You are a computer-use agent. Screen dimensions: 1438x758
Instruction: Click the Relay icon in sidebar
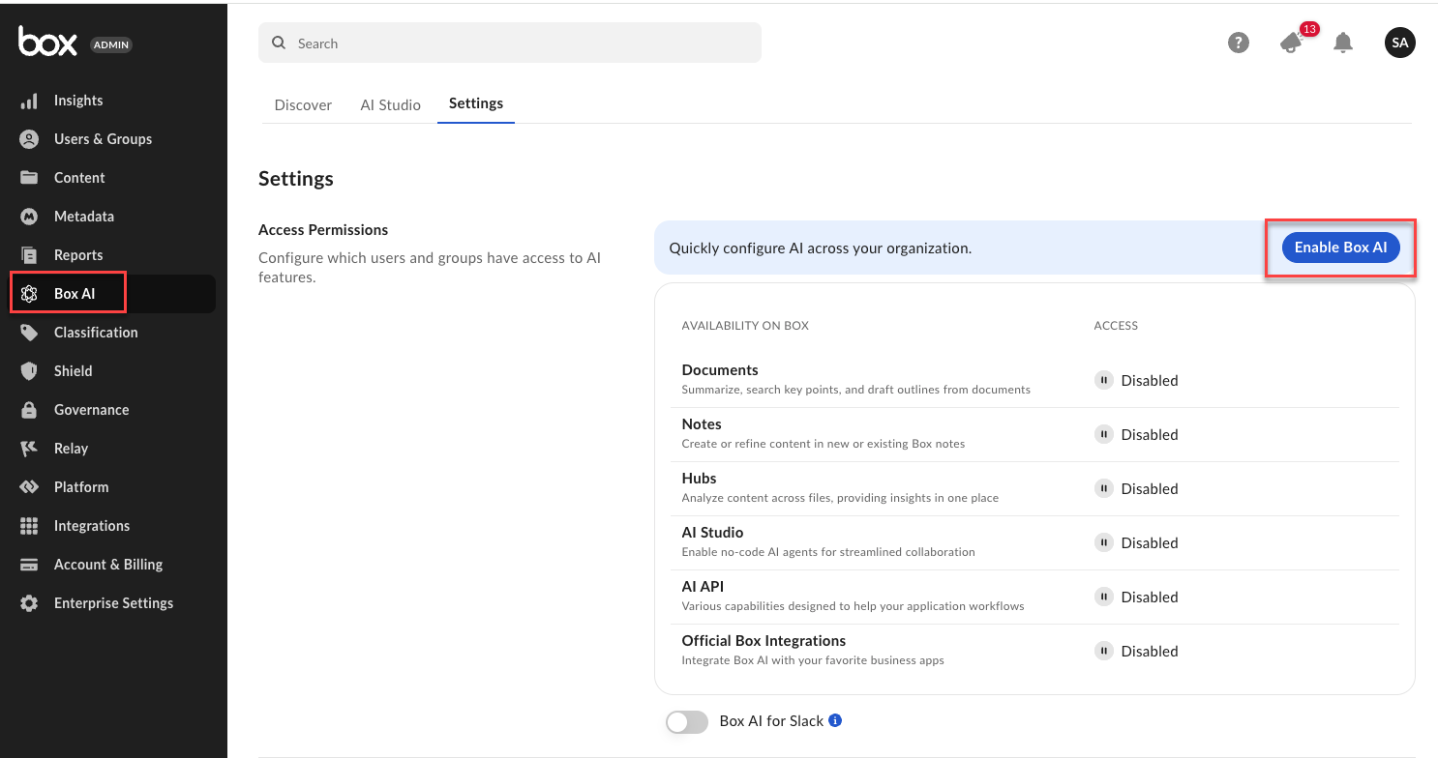point(29,449)
